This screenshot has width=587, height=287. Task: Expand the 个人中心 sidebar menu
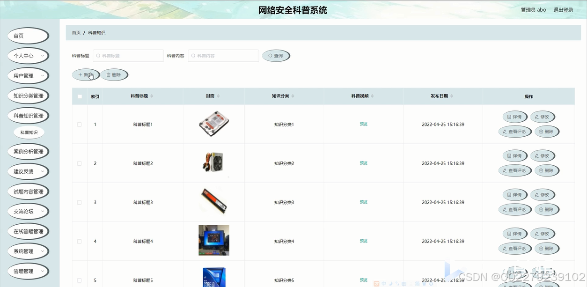point(28,55)
